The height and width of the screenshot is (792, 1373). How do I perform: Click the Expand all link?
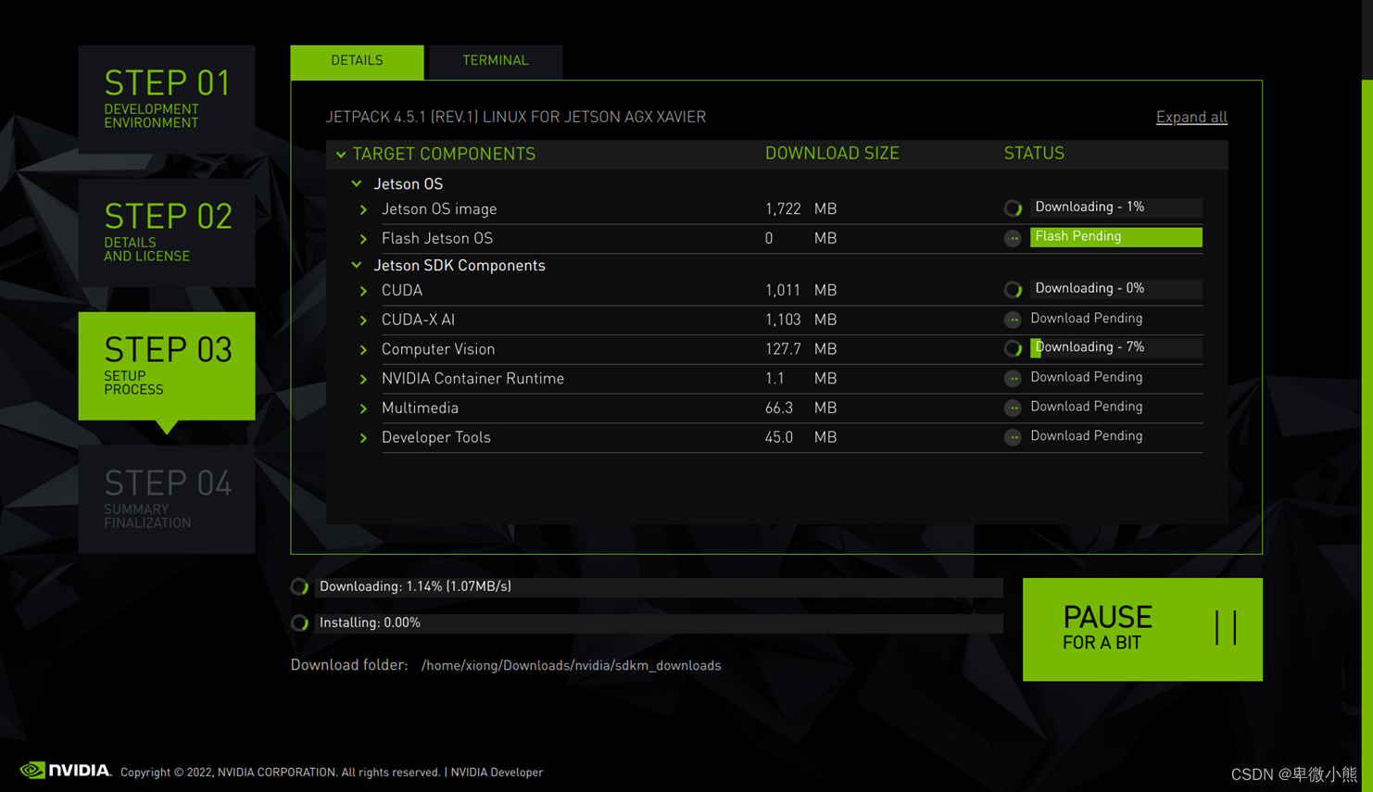pos(1191,118)
